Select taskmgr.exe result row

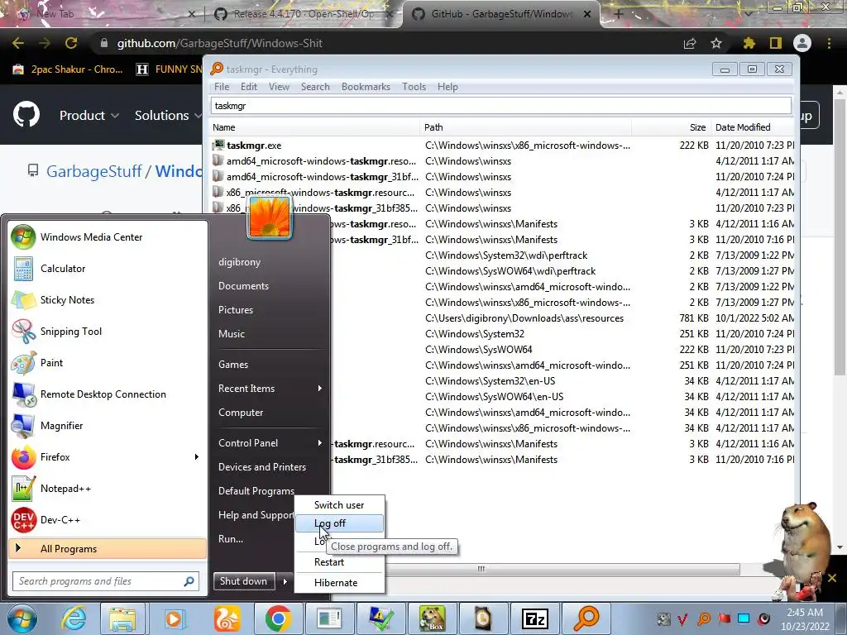[x=502, y=146]
